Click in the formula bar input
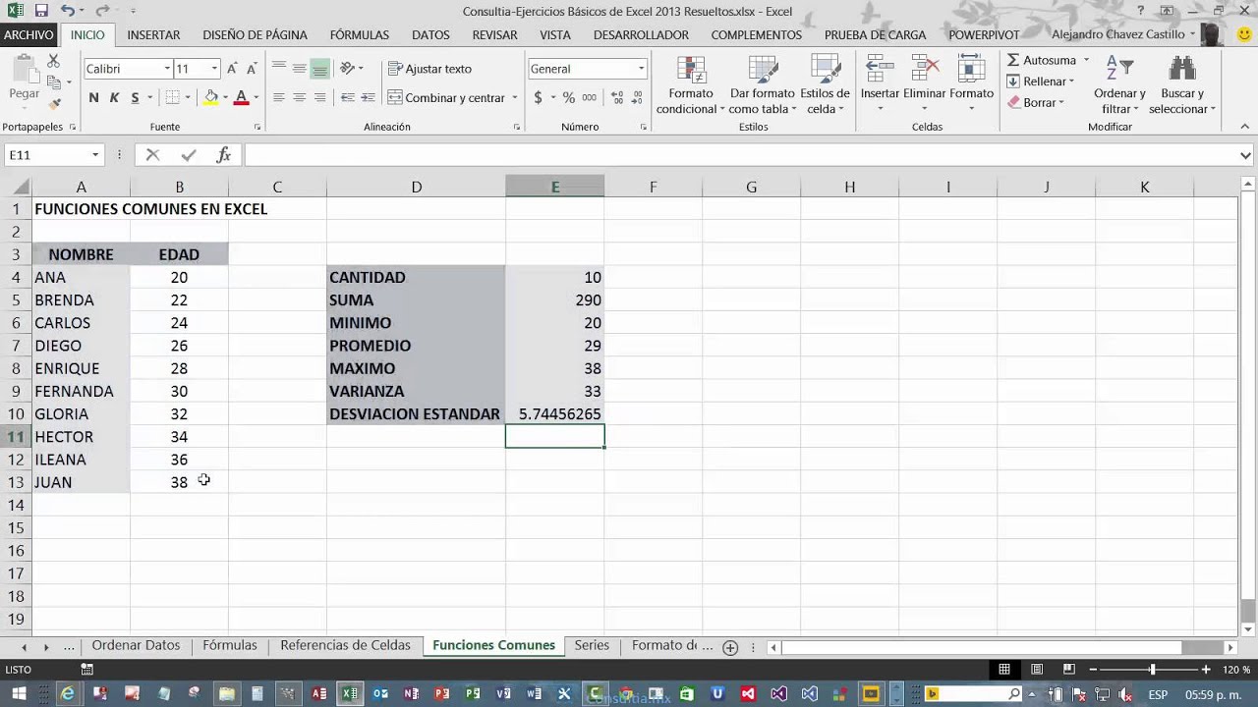 pyautogui.click(x=741, y=154)
